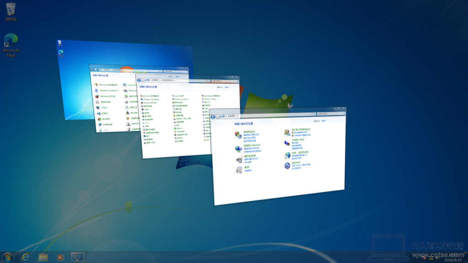Open Windows Explorer folder on taskbar
Viewport: 468px width, 263px height.
43,258
